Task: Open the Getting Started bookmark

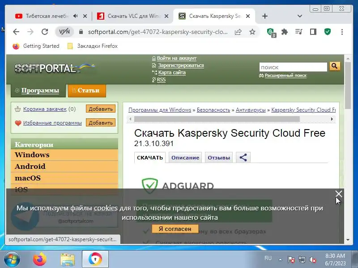Action: click(36, 46)
